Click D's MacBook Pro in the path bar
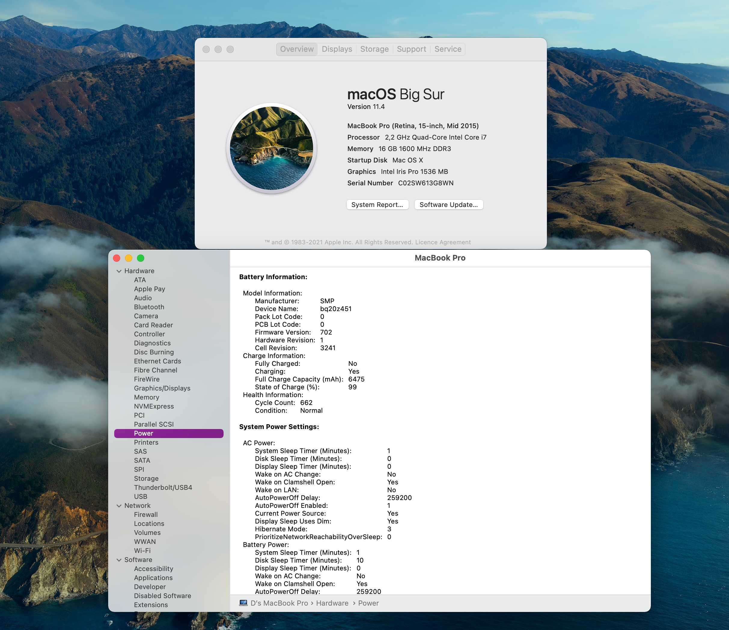The height and width of the screenshot is (630, 729). click(x=279, y=603)
